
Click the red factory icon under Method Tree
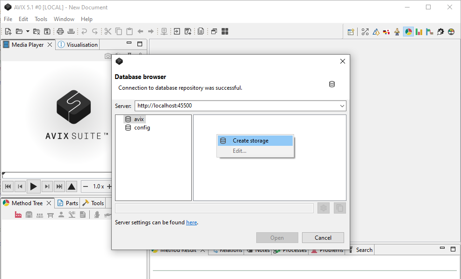point(18,215)
